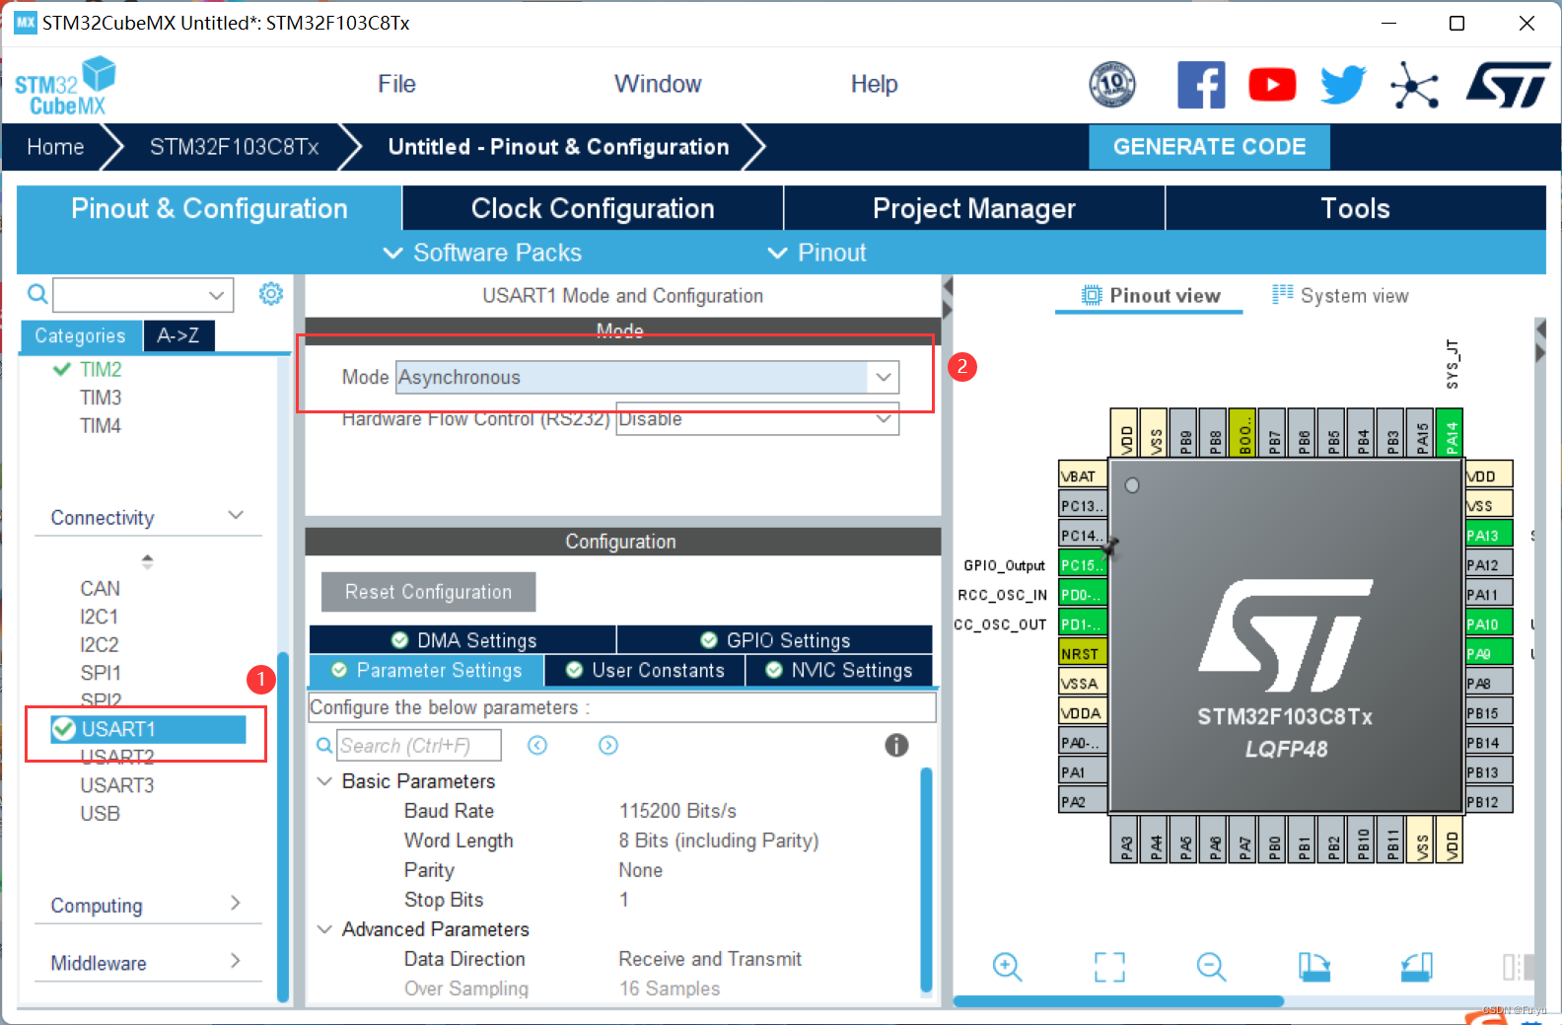Open the NVIC Settings tab

pos(839,670)
